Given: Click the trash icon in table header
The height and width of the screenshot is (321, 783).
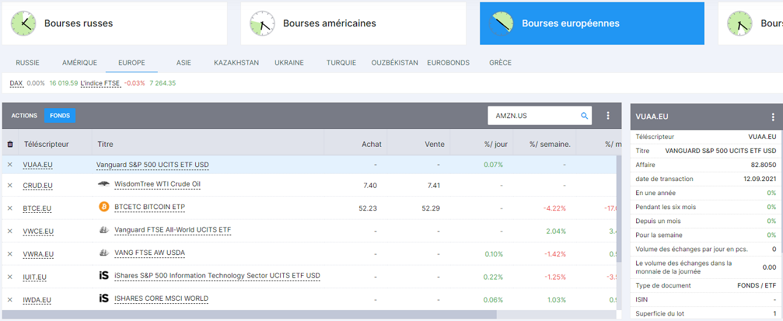Looking at the screenshot, I should click(x=10, y=144).
